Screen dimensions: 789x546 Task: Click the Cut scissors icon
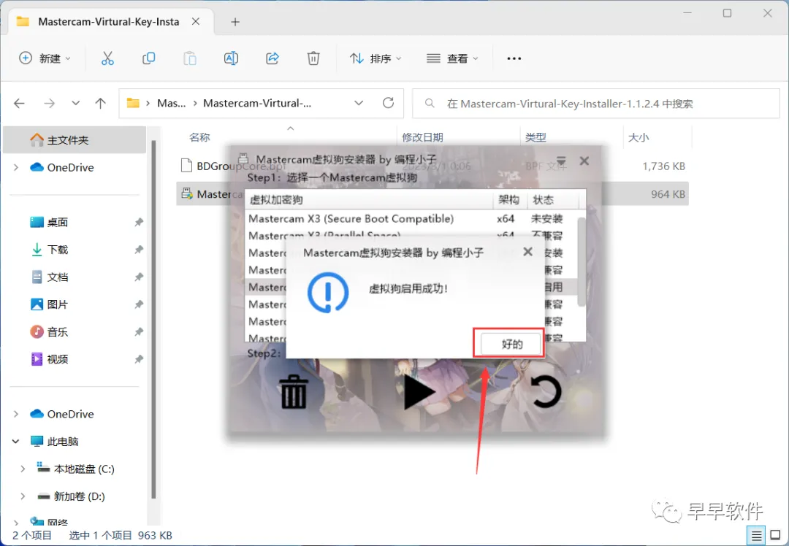[x=107, y=58]
